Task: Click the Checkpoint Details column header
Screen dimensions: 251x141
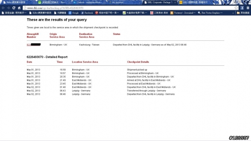Action: [x=138, y=62]
